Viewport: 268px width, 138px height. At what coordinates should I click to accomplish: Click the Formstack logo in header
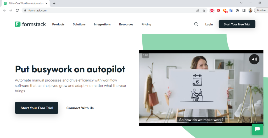pos(30,24)
